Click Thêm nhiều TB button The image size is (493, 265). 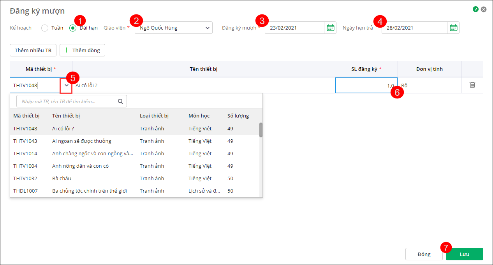33,50
